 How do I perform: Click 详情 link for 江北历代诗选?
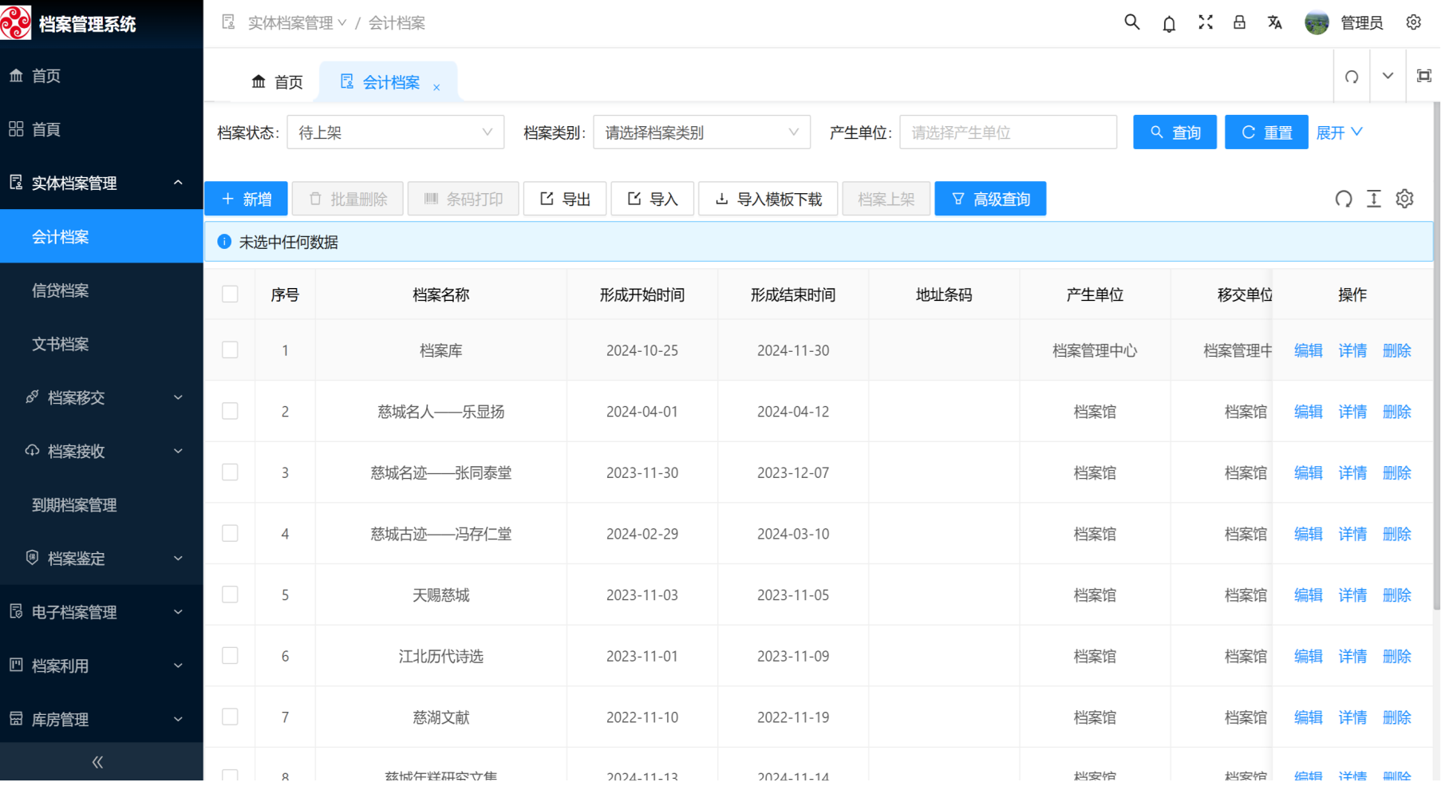pos(1352,657)
